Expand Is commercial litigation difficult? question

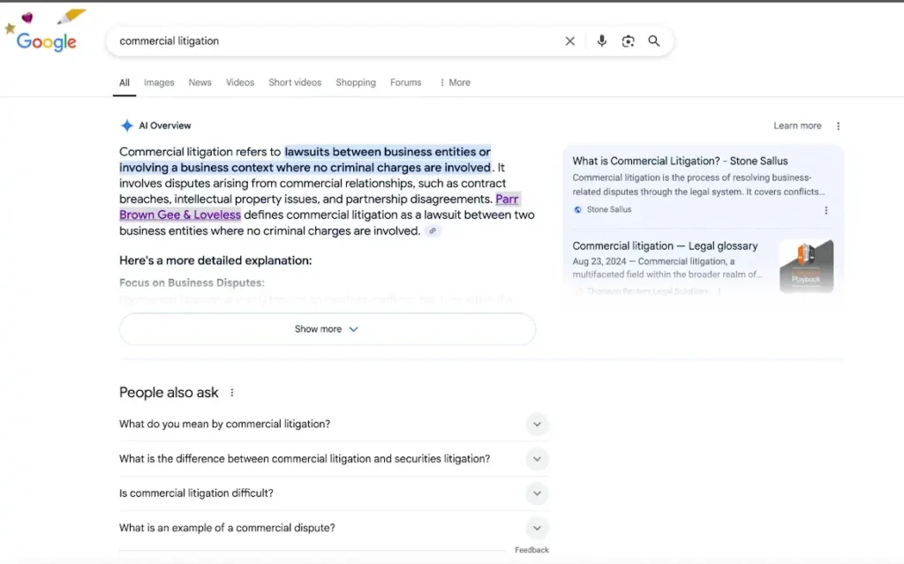click(335, 493)
